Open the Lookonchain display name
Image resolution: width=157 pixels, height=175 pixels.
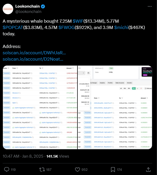(27, 6)
